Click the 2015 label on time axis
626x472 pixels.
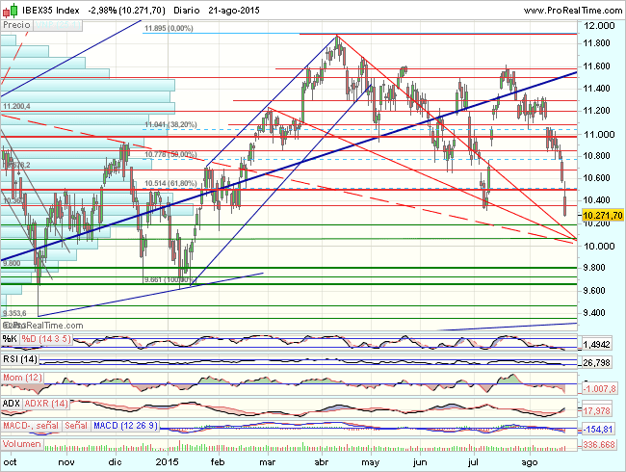[x=167, y=462]
